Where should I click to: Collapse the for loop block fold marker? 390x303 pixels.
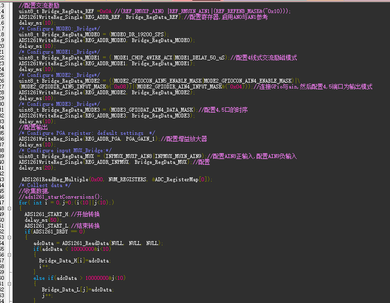(x=10, y=208)
